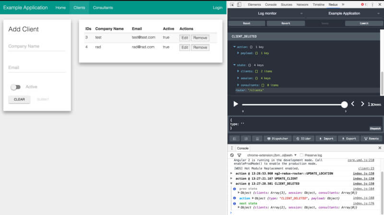Image resolution: width=384 pixels, height=215 pixels.
Task: Dock the monitor to the left panel icon
Action: (x=235, y=138)
